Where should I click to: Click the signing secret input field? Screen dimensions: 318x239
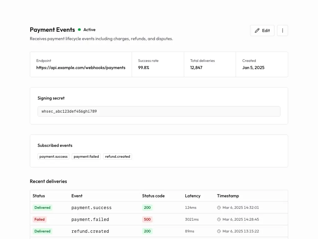point(159,111)
